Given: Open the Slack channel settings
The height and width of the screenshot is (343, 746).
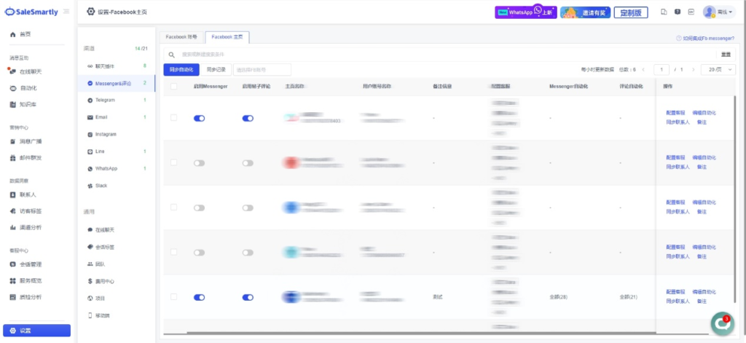Looking at the screenshot, I should click(101, 186).
